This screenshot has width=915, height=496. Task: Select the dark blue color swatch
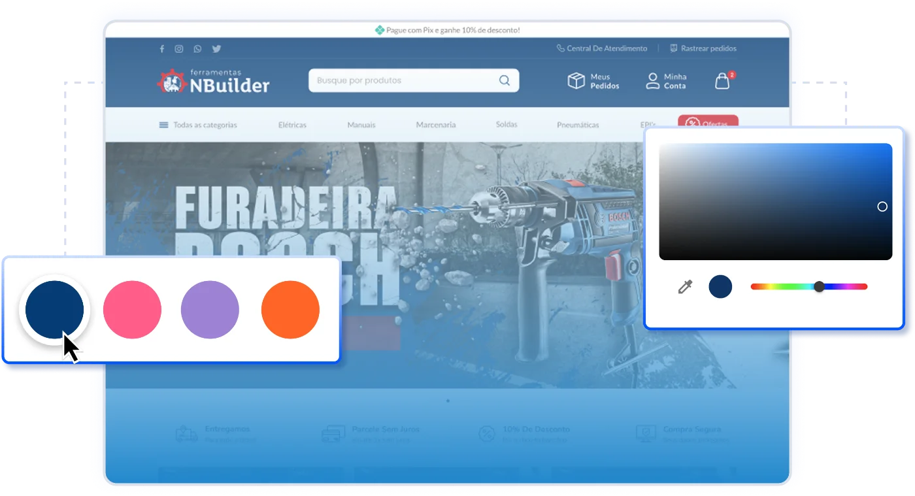54,310
